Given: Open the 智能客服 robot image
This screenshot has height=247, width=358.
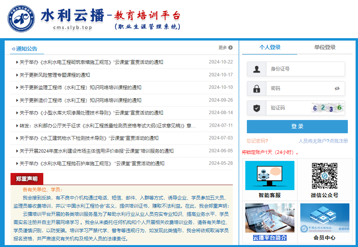Looking at the screenshot, I should pyautogui.click(x=269, y=175).
